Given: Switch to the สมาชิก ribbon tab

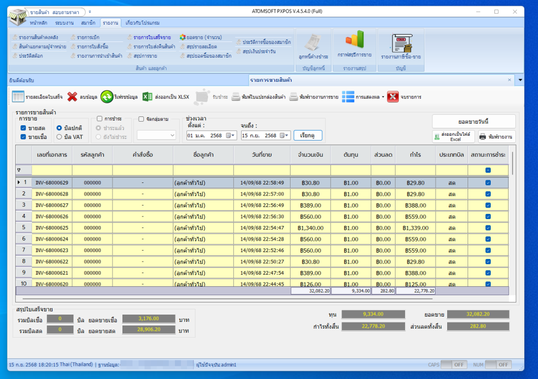Looking at the screenshot, I should click(x=88, y=23).
